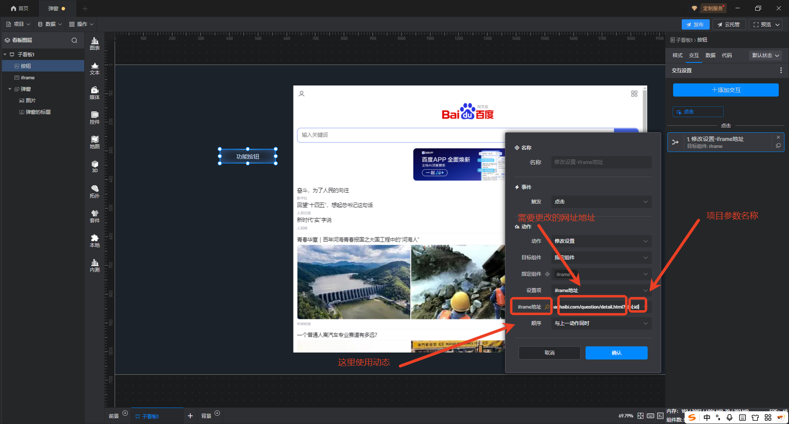Image resolution: width=789 pixels, height=424 pixels.
Task: Open the 顺序 order dropdown
Action: 601,323
